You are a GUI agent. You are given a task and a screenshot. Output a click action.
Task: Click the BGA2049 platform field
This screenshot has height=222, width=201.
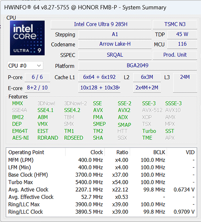click(x=137, y=66)
